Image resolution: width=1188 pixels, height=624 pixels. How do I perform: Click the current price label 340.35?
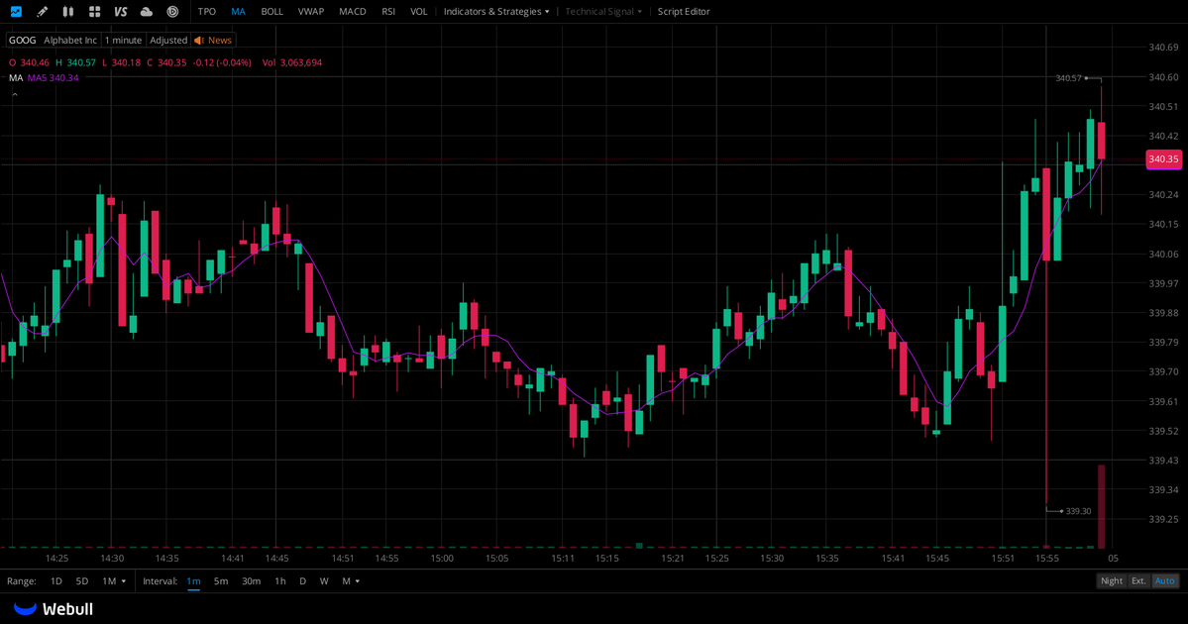point(1163,159)
